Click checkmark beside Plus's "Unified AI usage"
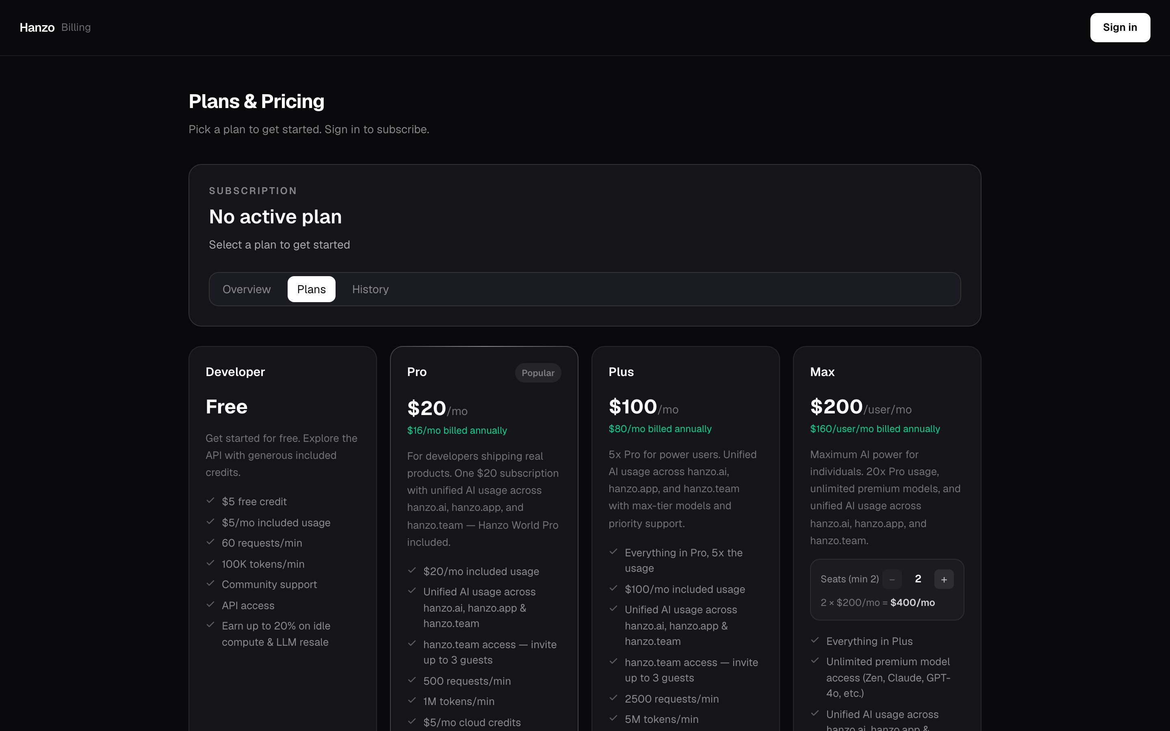 (613, 609)
